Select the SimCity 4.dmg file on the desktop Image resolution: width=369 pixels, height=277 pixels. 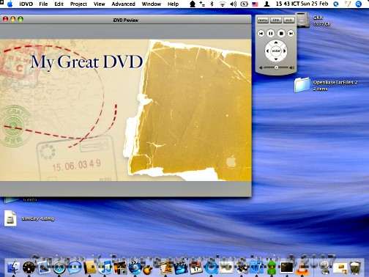tap(10, 218)
